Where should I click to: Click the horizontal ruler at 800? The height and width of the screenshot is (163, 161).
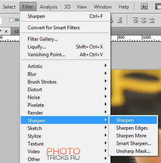pos(121,37)
